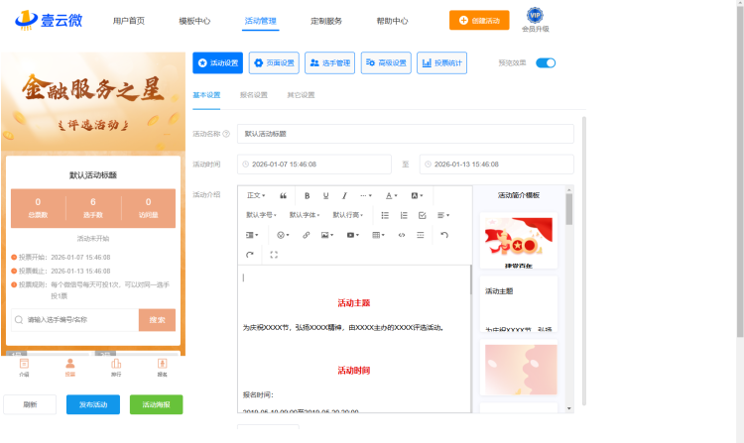
Task: Open the 默认字体 font family dropdown
Action: tap(305, 215)
